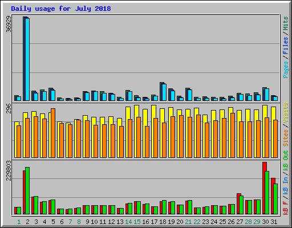The height and width of the screenshot is (228, 292).
Task: Click the 296 axis label
Action: 9,108
